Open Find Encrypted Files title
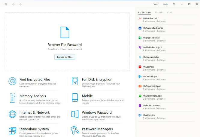The image size is (200, 137). [35, 80]
